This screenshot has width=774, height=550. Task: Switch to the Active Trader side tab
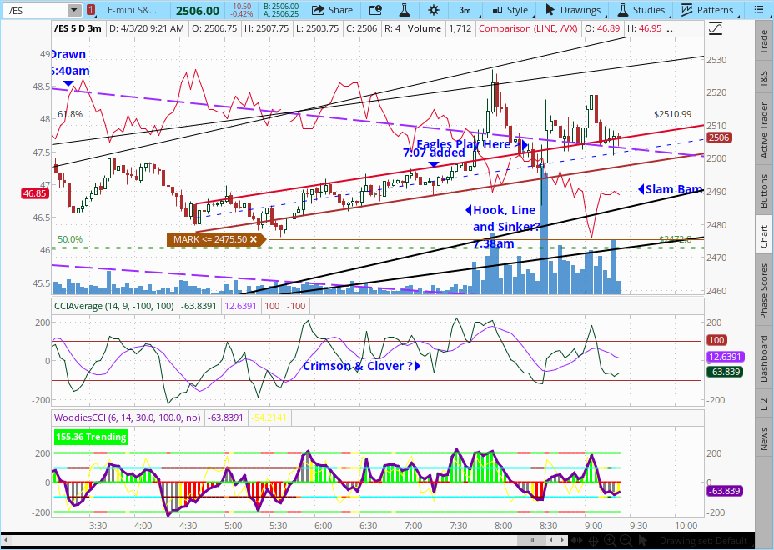[x=764, y=131]
